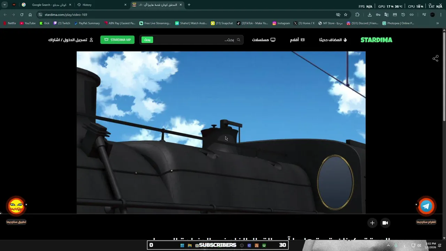This screenshot has width=446, height=251.
Task: Open the Netflix bookmark
Action: tap(9, 23)
